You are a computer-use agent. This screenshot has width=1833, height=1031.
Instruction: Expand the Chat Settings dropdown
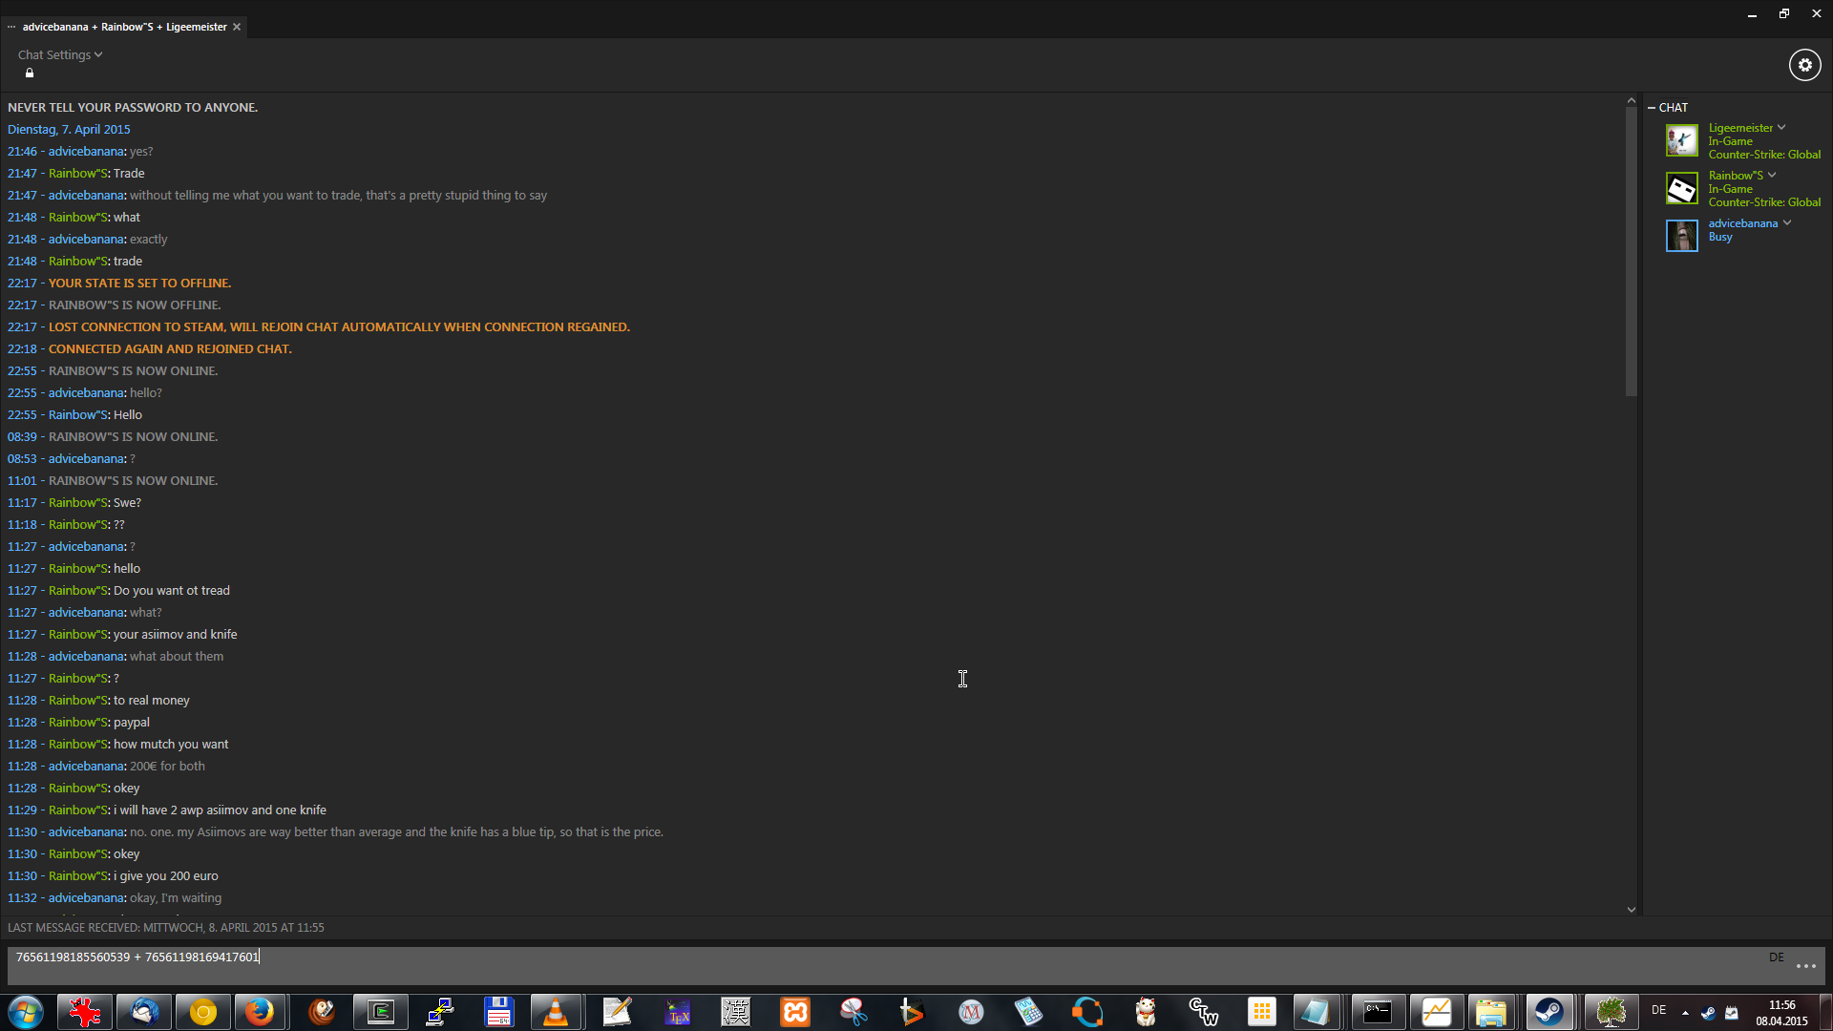click(59, 55)
